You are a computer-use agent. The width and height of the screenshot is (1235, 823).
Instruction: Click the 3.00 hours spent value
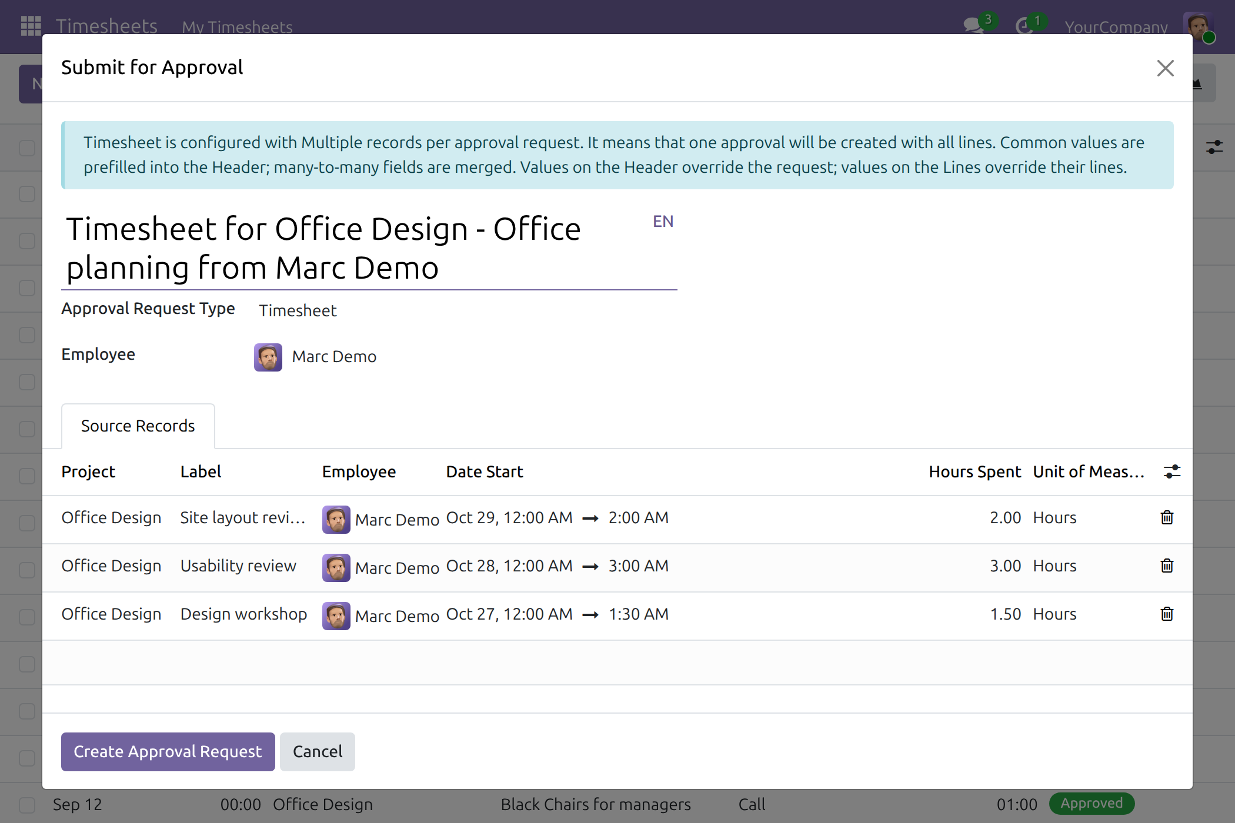coord(1005,566)
